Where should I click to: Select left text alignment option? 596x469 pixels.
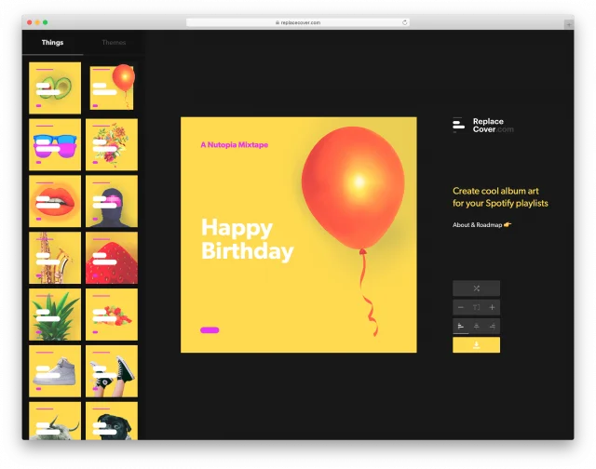click(460, 326)
